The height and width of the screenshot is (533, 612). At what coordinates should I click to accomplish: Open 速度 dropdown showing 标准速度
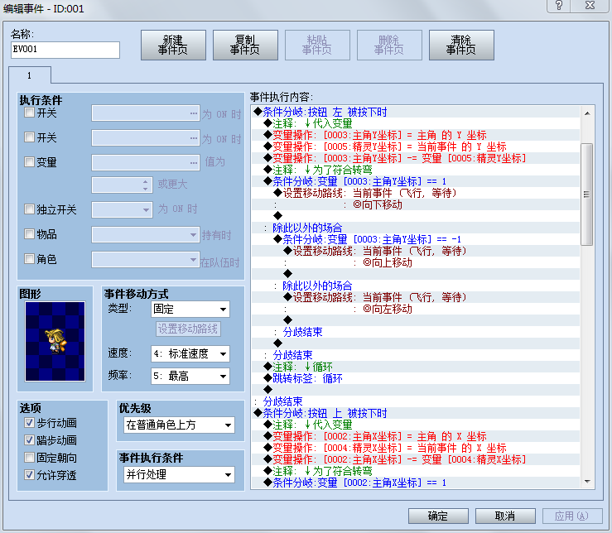click(x=190, y=354)
